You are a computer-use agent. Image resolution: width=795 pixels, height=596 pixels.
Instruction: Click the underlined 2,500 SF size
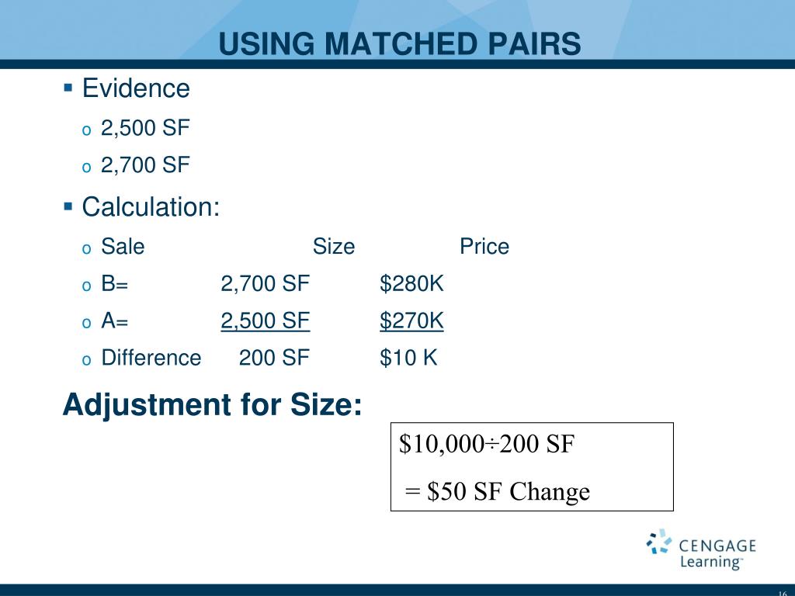pyautogui.click(x=266, y=321)
